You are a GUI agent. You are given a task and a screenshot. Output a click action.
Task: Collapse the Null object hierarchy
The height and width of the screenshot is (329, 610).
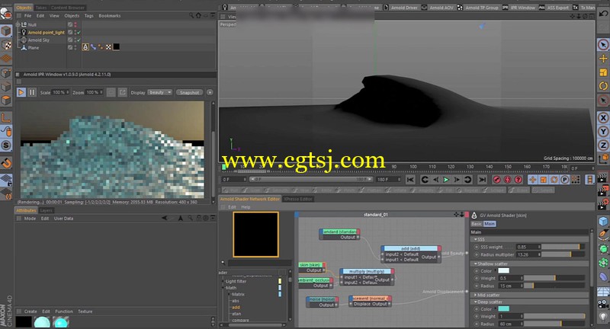[x=18, y=24]
